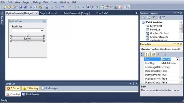
Task: Click the Copy toolbar icon
Action: click(35, 7)
